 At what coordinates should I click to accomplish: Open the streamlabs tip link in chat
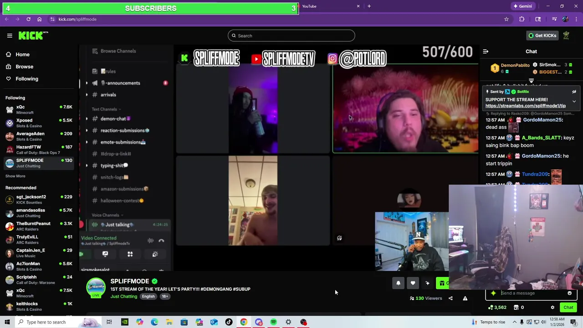pyautogui.click(x=526, y=106)
